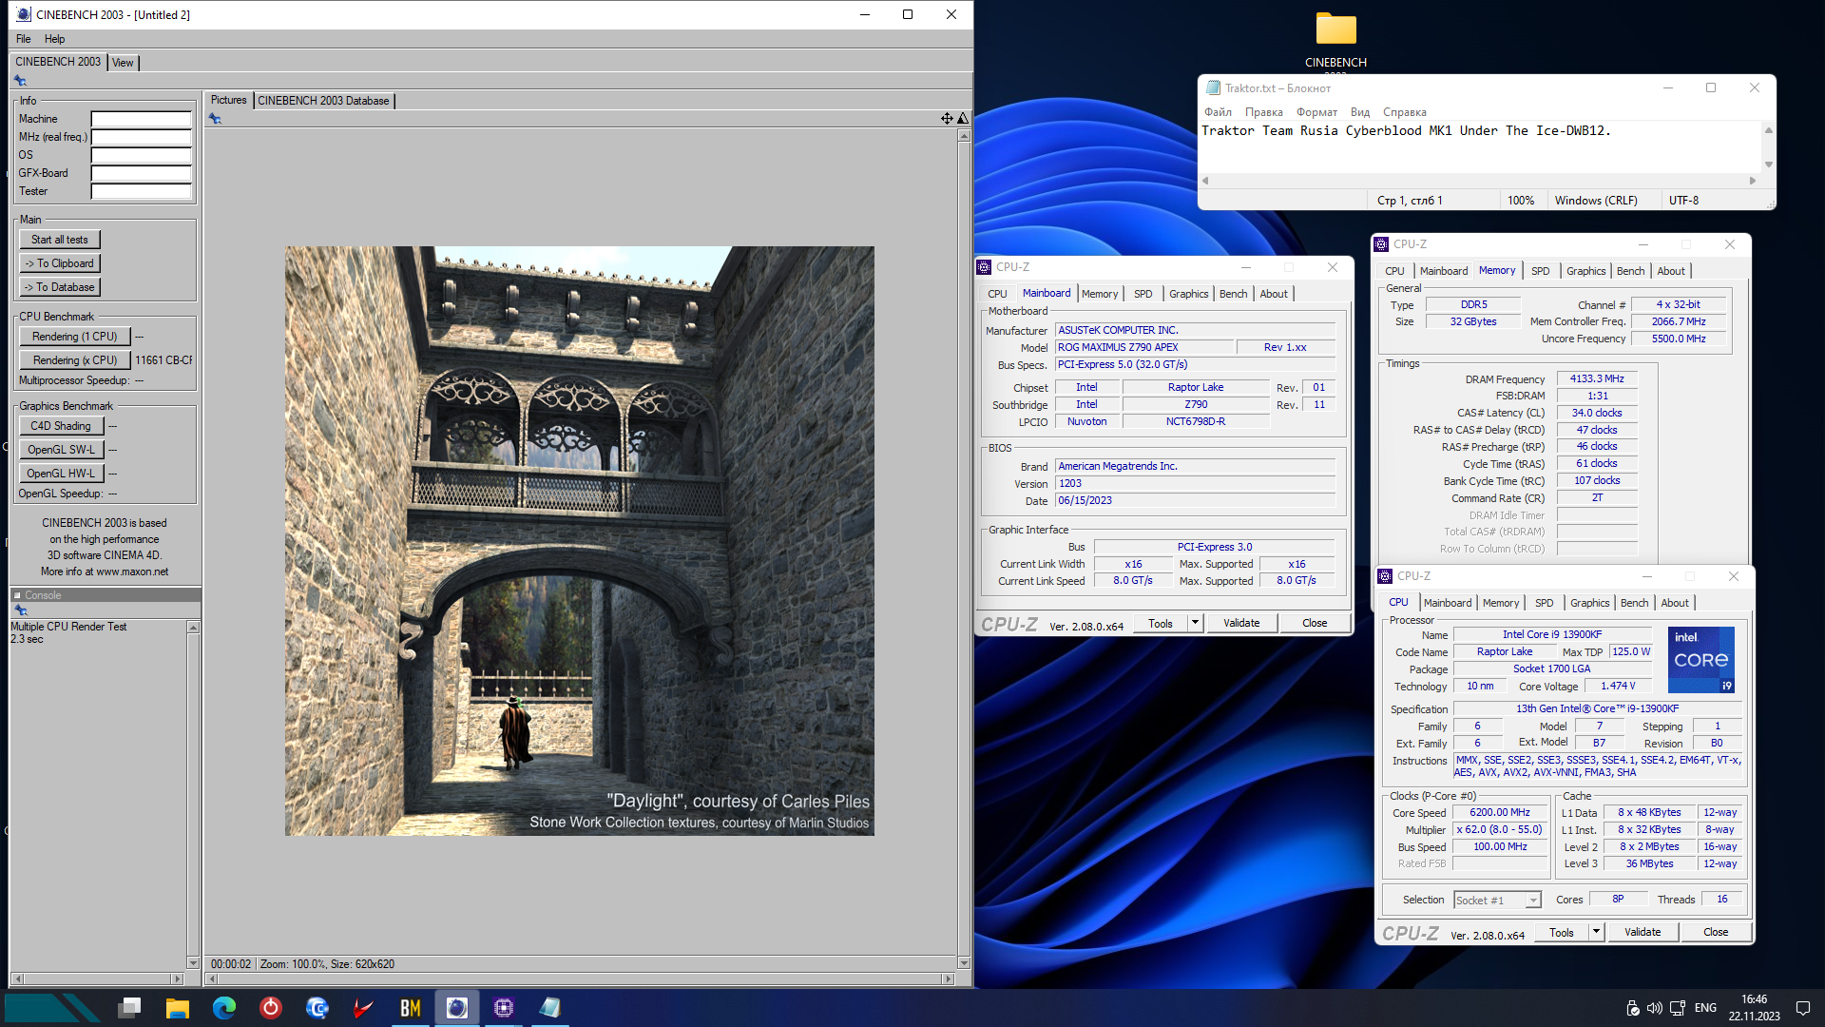This screenshot has height=1027, width=1825.
Task: Switch to SPD tab in Mainboard CPU-Z window
Action: 1143,294
